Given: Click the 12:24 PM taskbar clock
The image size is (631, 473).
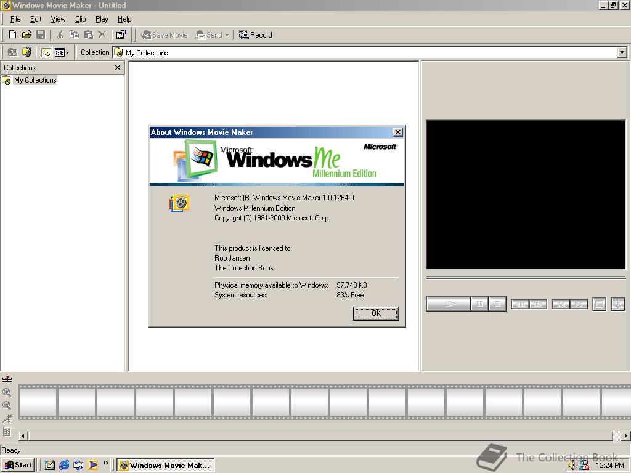Looking at the screenshot, I should point(609,466).
